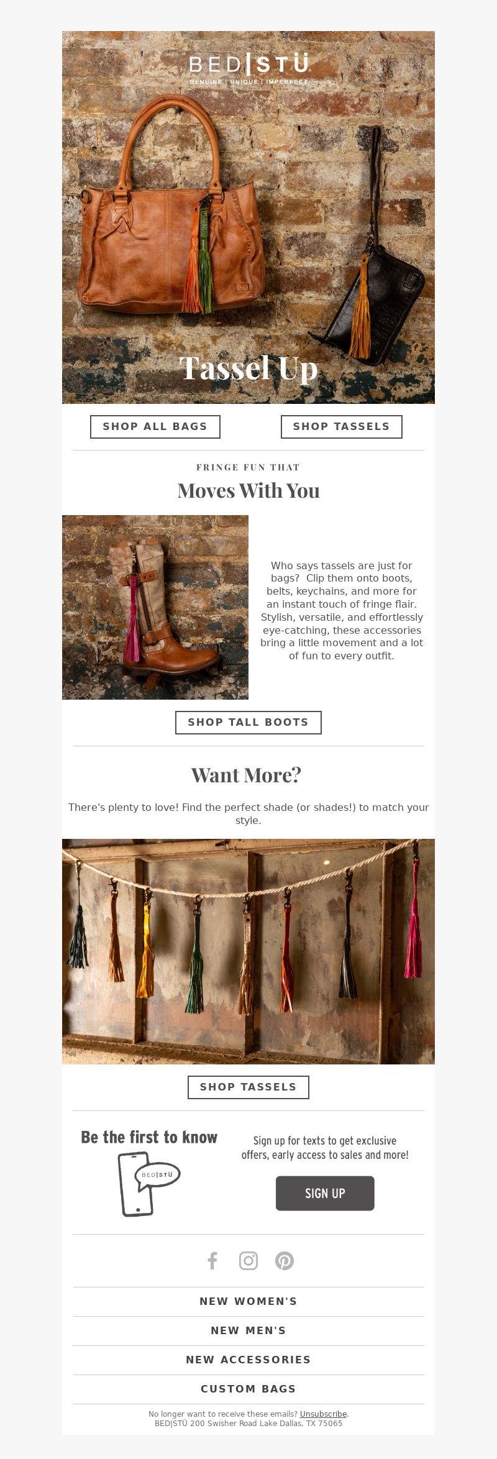This screenshot has height=1459, width=497.
Task: Click the BED|STÜ logo at top
Action: pos(248,69)
